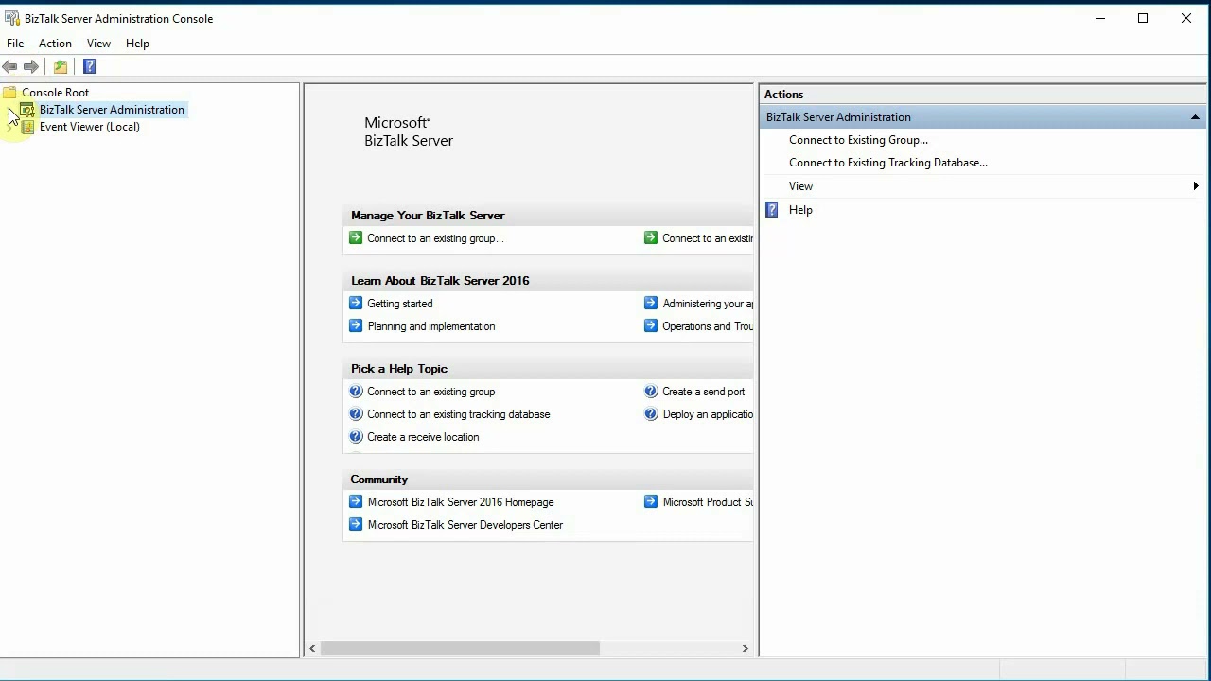The width and height of the screenshot is (1211, 681).
Task: Click the BizTalk Server Administration tree icon
Action: (27, 110)
